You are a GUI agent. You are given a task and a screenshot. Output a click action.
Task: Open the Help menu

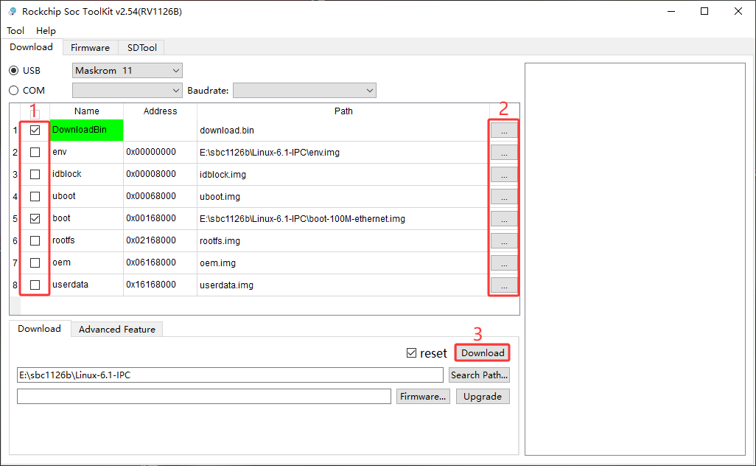pyautogui.click(x=46, y=30)
